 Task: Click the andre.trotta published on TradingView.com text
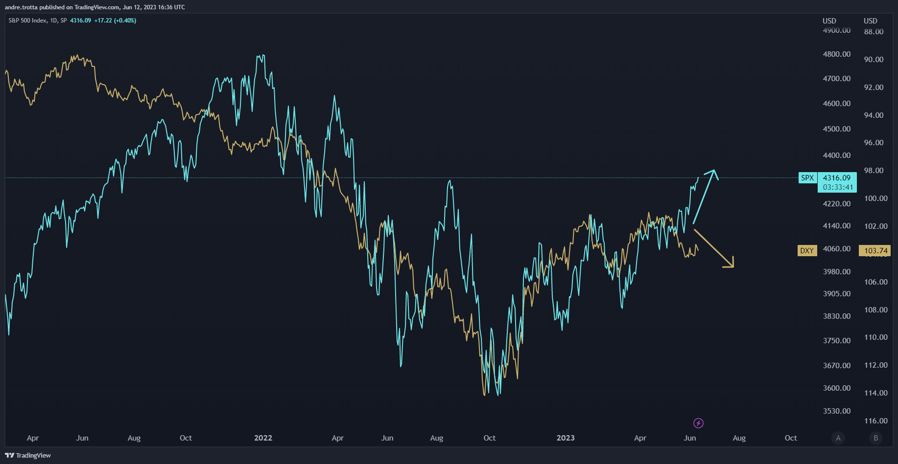[95, 7]
